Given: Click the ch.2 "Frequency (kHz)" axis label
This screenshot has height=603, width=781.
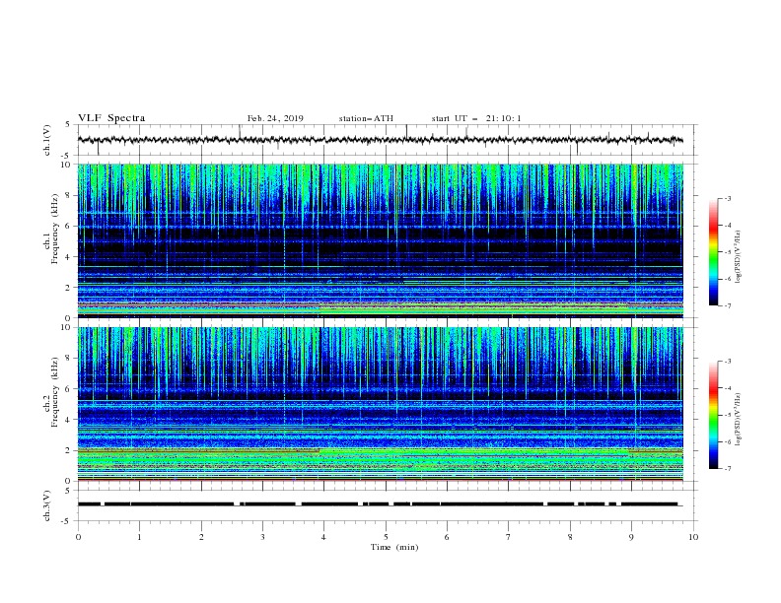Looking at the screenshot, I should pyautogui.click(x=55, y=392).
